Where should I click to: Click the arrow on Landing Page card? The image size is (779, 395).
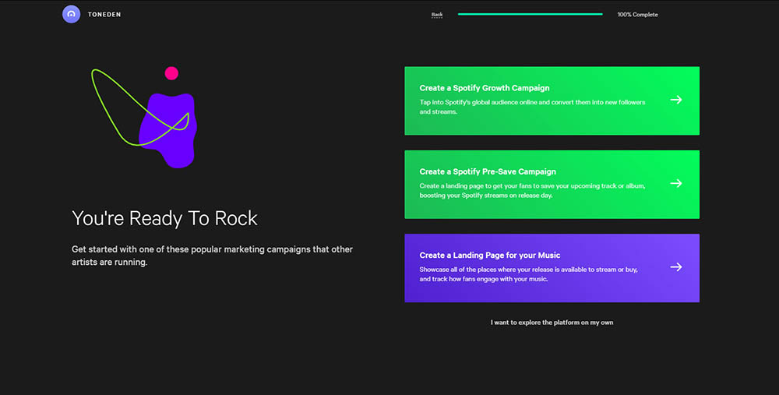click(x=675, y=266)
